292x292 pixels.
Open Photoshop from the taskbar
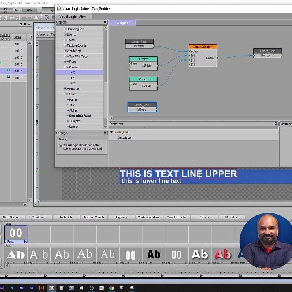[x=12, y=288]
